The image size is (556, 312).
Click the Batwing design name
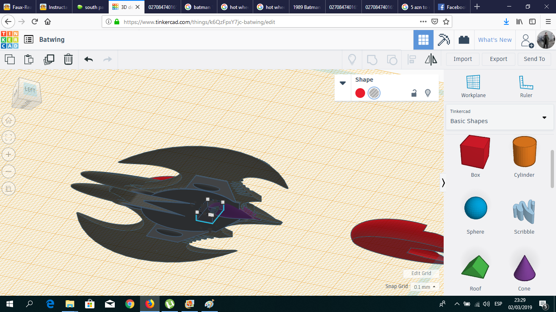coord(52,39)
